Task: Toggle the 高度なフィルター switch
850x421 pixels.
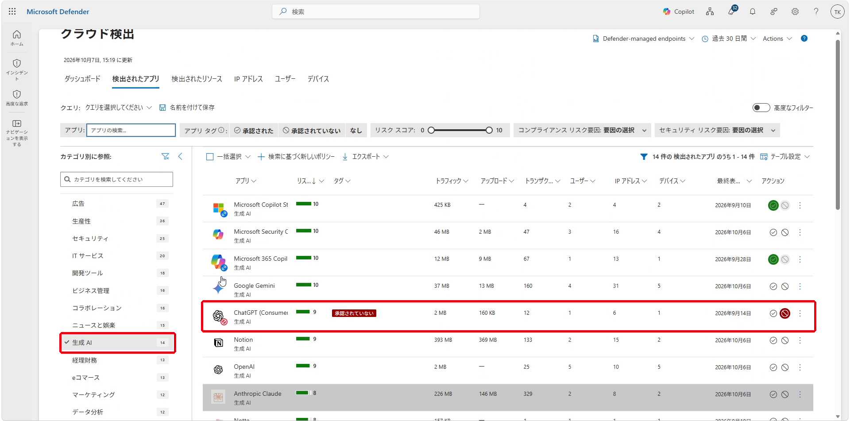Action: click(x=761, y=108)
